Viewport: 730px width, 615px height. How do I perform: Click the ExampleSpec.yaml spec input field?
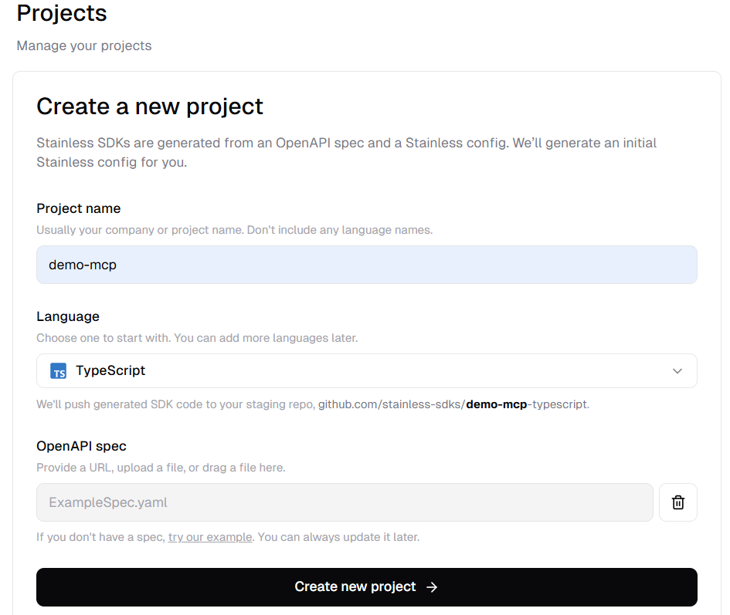[x=345, y=502]
